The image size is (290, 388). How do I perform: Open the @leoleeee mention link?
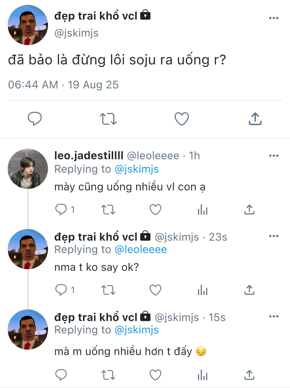pyautogui.click(x=141, y=250)
